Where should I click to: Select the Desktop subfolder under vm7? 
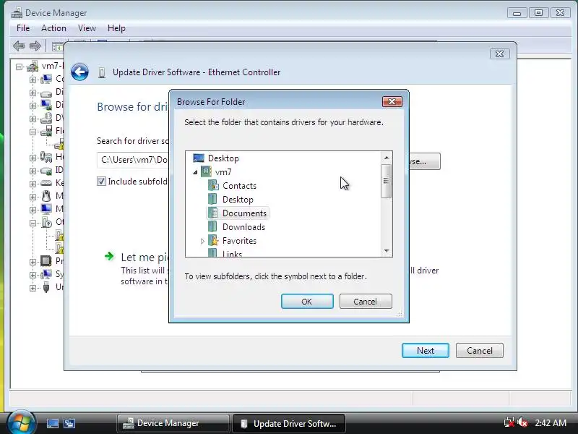238,200
